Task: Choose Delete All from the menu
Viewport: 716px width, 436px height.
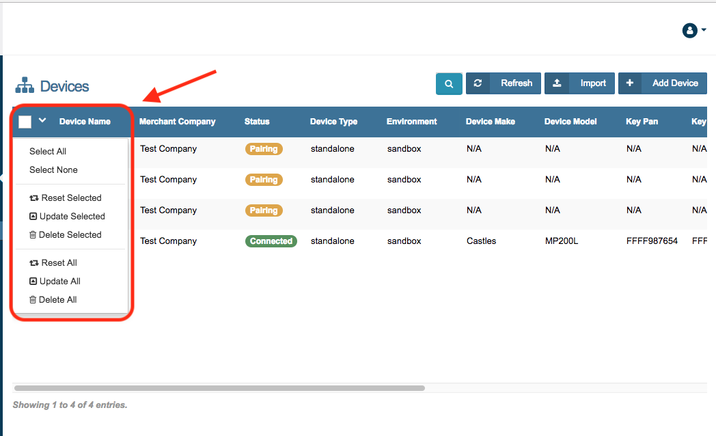Action: click(x=57, y=300)
